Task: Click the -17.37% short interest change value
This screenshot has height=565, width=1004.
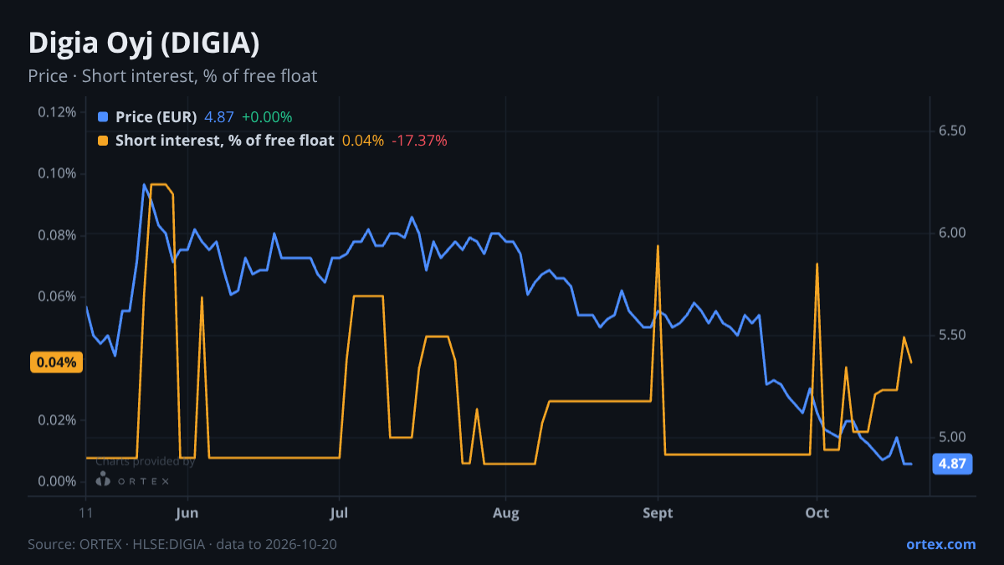Action: coord(419,141)
